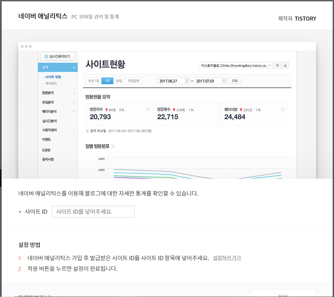Select the 최근 1일 period tab

coord(94,81)
